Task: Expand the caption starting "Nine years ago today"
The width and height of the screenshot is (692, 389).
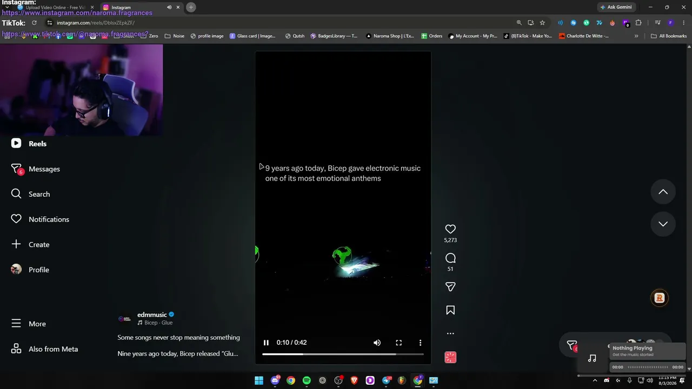Action: (178, 353)
